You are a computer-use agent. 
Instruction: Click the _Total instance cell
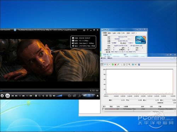click(143, 109)
